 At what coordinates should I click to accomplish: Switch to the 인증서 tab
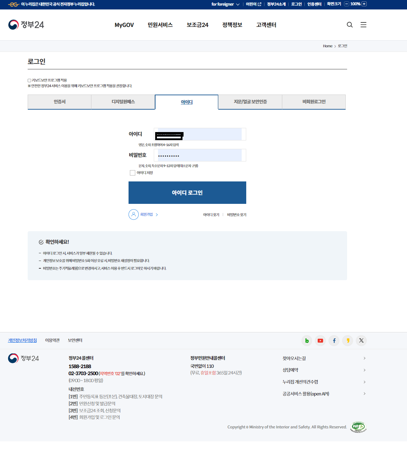[x=60, y=102]
